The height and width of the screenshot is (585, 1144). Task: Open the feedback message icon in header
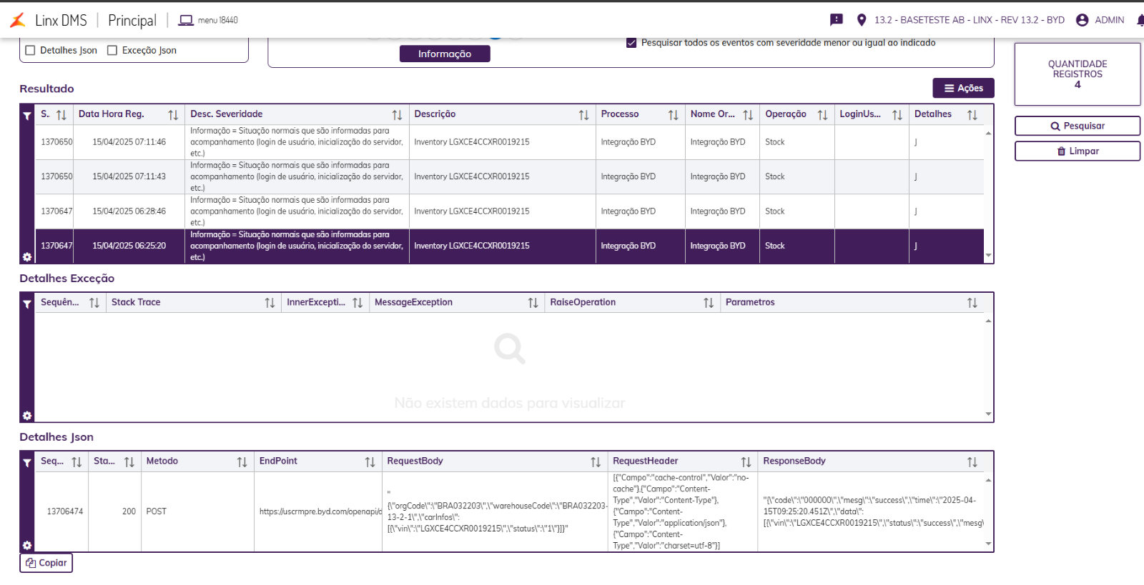837,20
